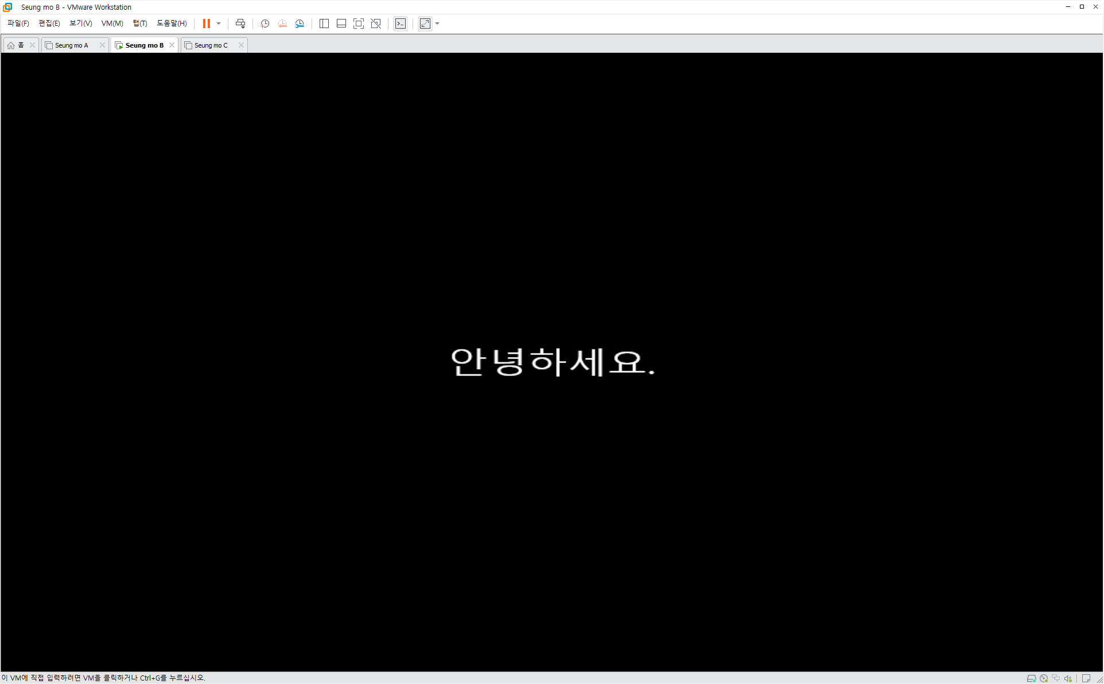
Task: Open the VM(M) menu
Action: (112, 24)
